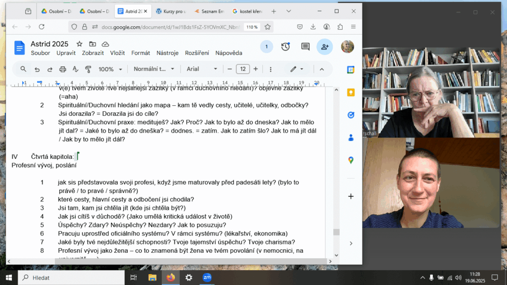Show version history clock icon
This screenshot has width=507, height=285.
[286, 47]
